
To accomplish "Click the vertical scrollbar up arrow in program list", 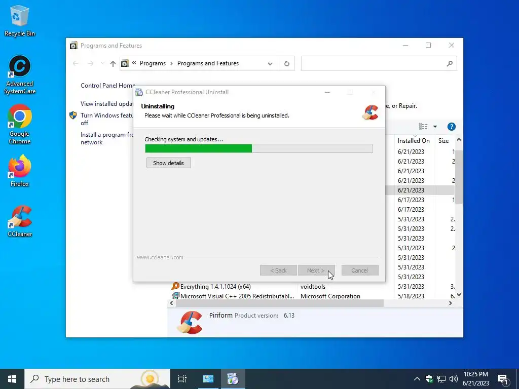I will click(x=459, y=140).
